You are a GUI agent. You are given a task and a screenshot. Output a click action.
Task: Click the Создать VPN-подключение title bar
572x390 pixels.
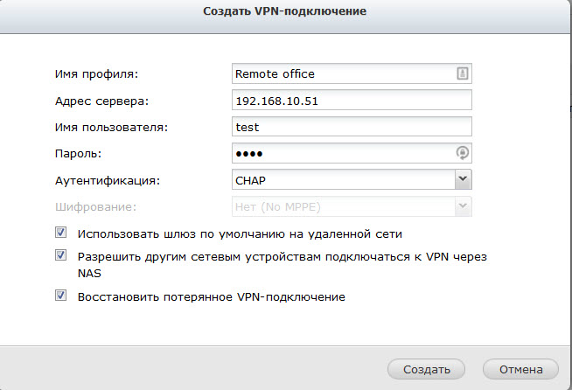(x=285, y=11)
